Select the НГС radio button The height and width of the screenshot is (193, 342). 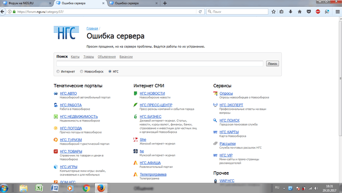tap(110, 72)
